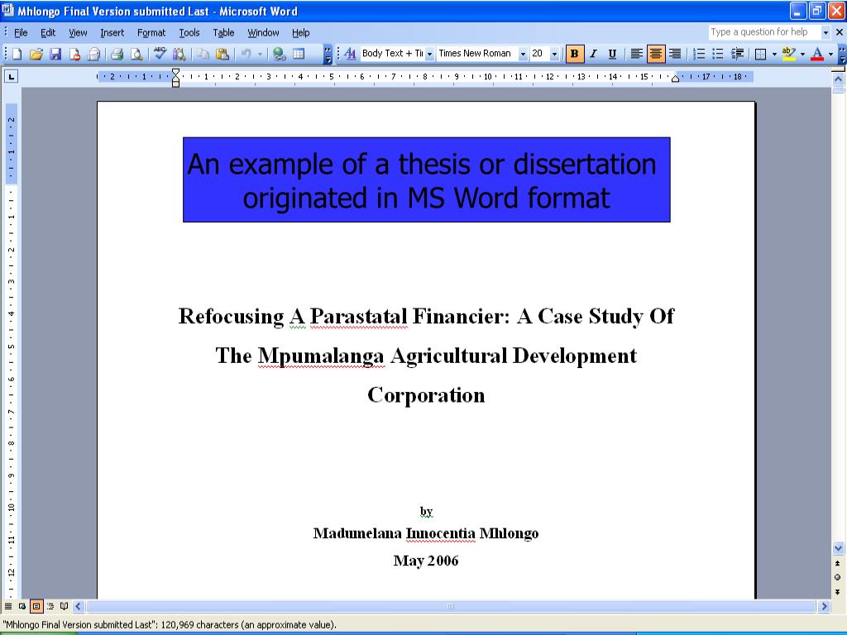Create a new blank document
Viewport: 847px width, 635px height.
(x=17, y=54)
